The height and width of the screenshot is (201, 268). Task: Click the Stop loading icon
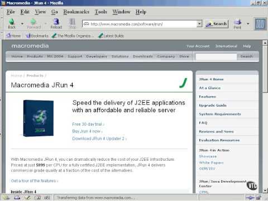pos(72,22)
